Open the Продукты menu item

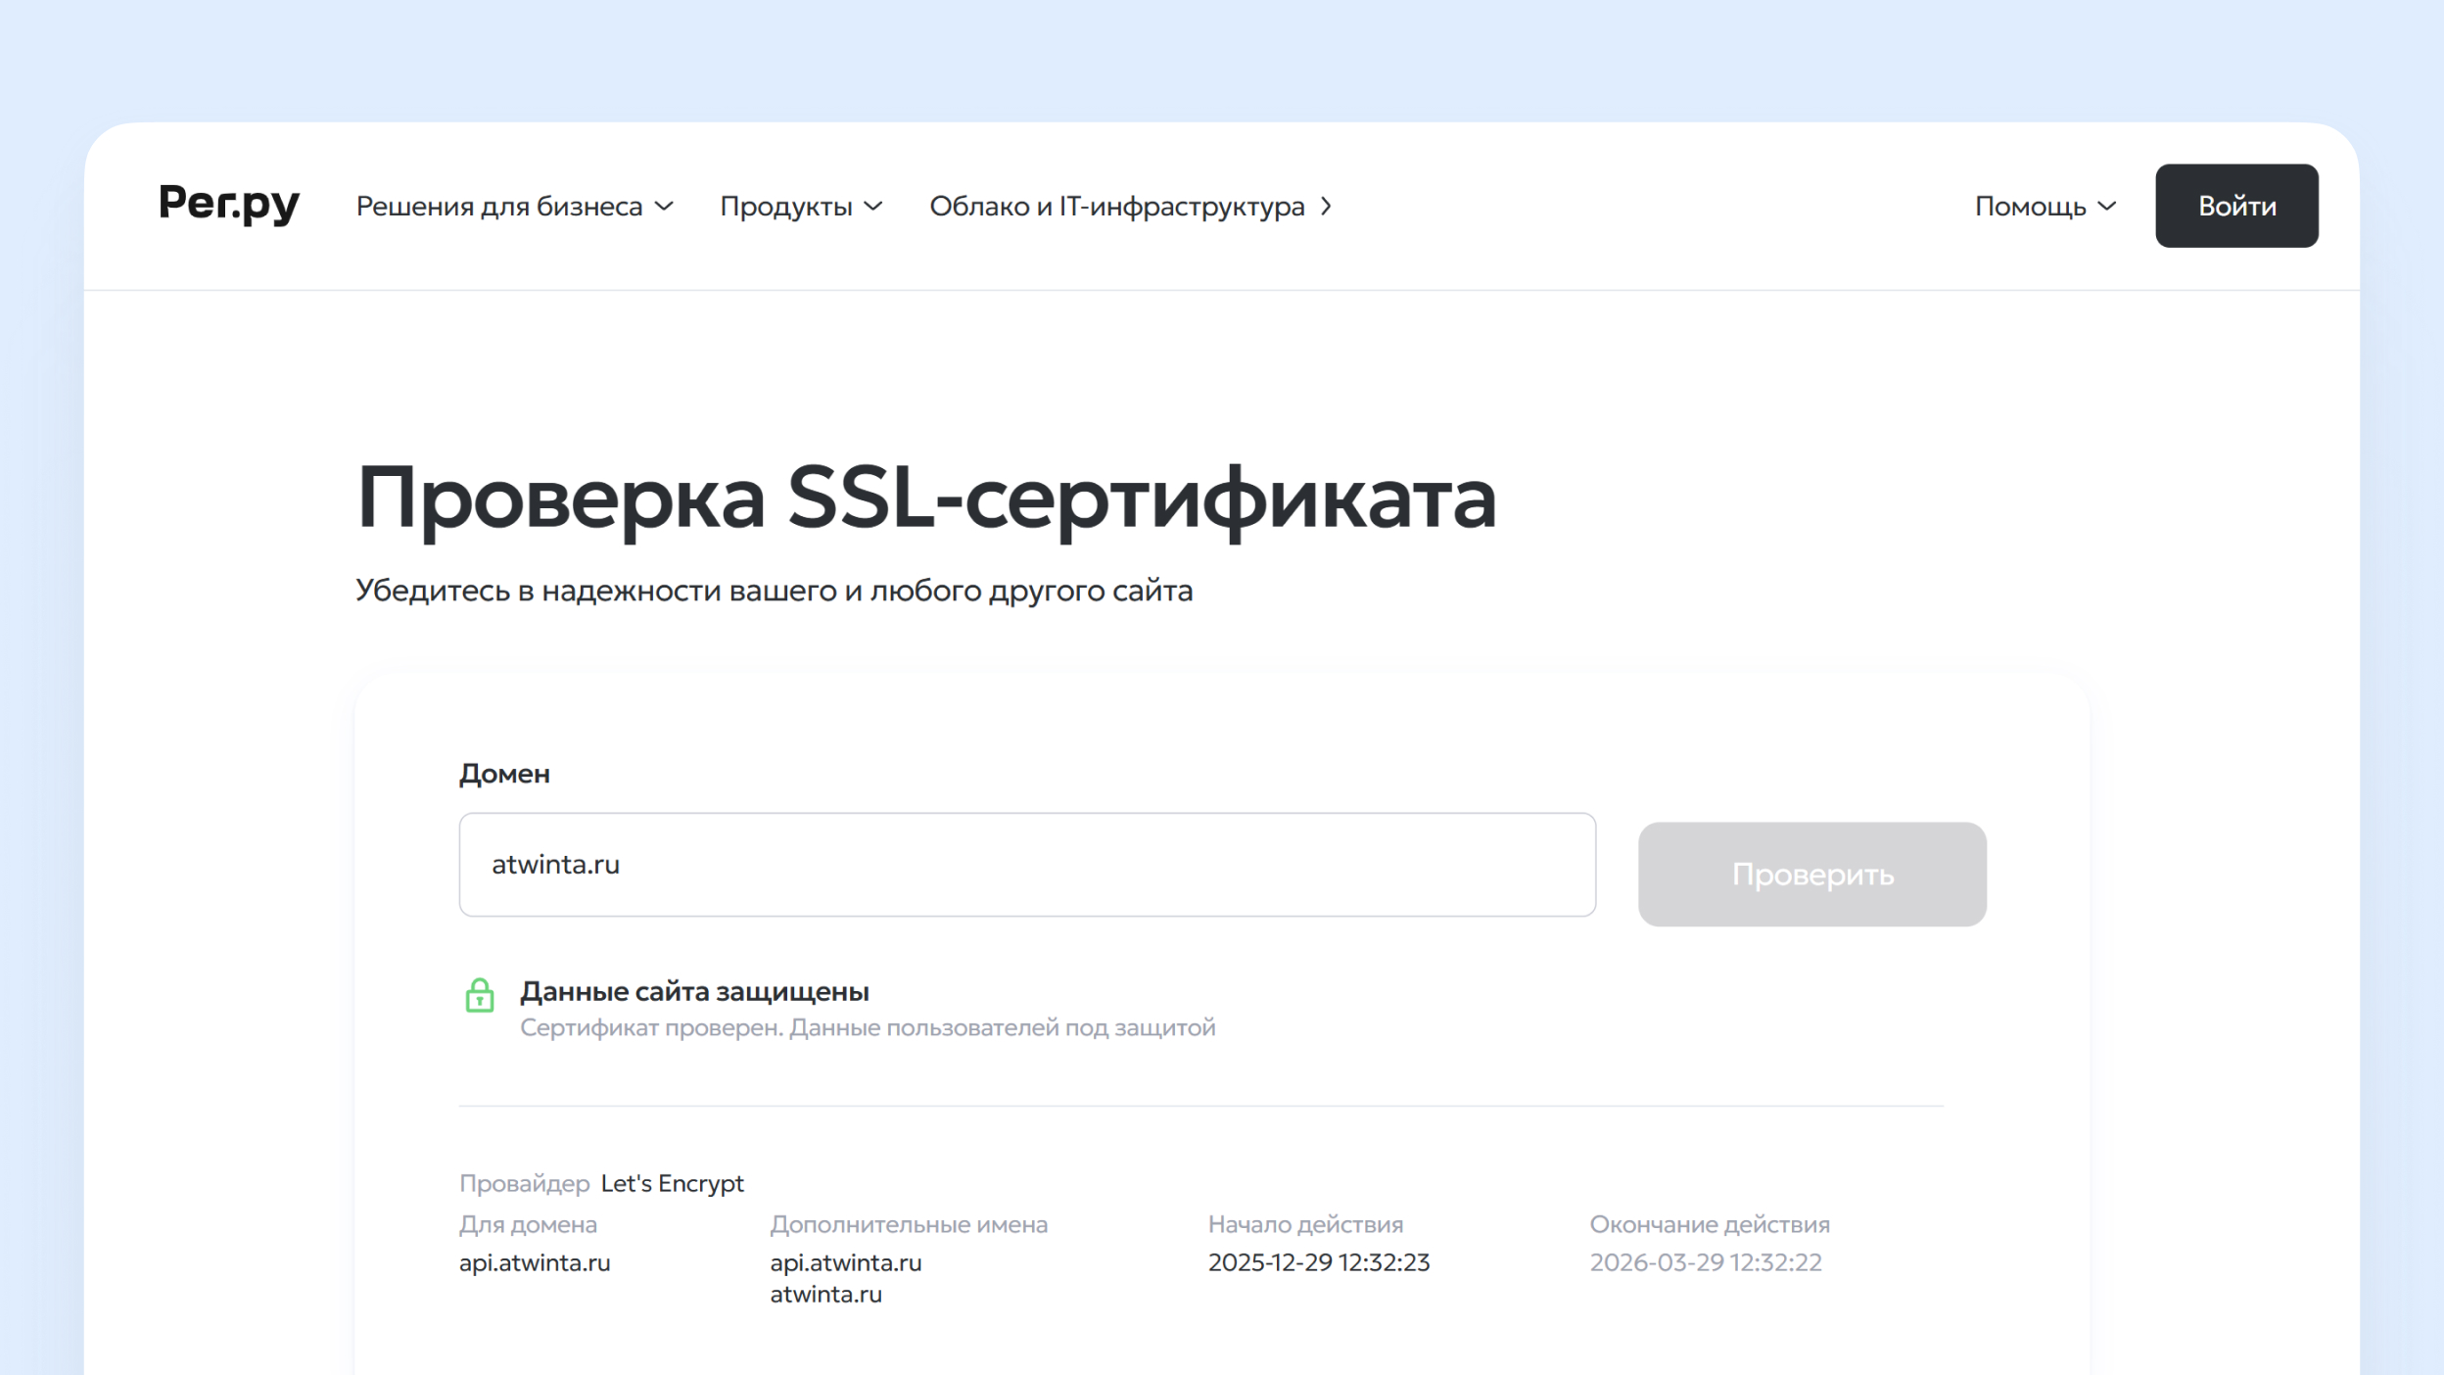tap(785, 207)
